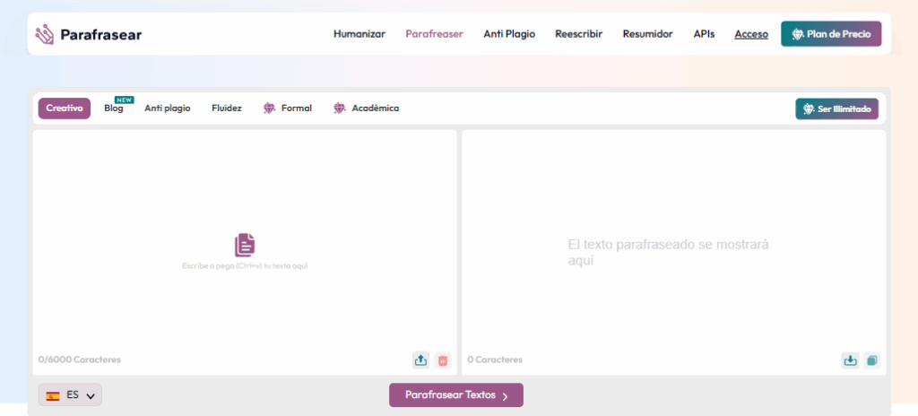Click the upload file icon in input panel
The height and width of the screenshot is (416, 918).
click(420, 360)
